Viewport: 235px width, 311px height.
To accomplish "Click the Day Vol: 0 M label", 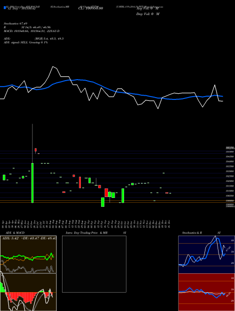I will coord(148,14).
